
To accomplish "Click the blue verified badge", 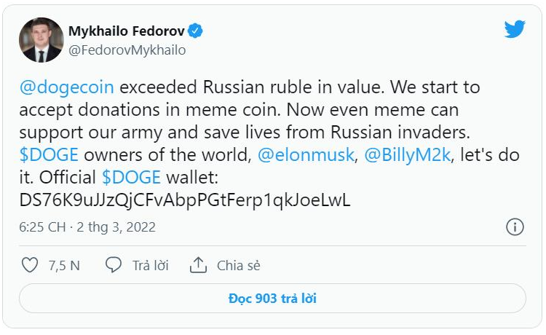I will (196, 31).
